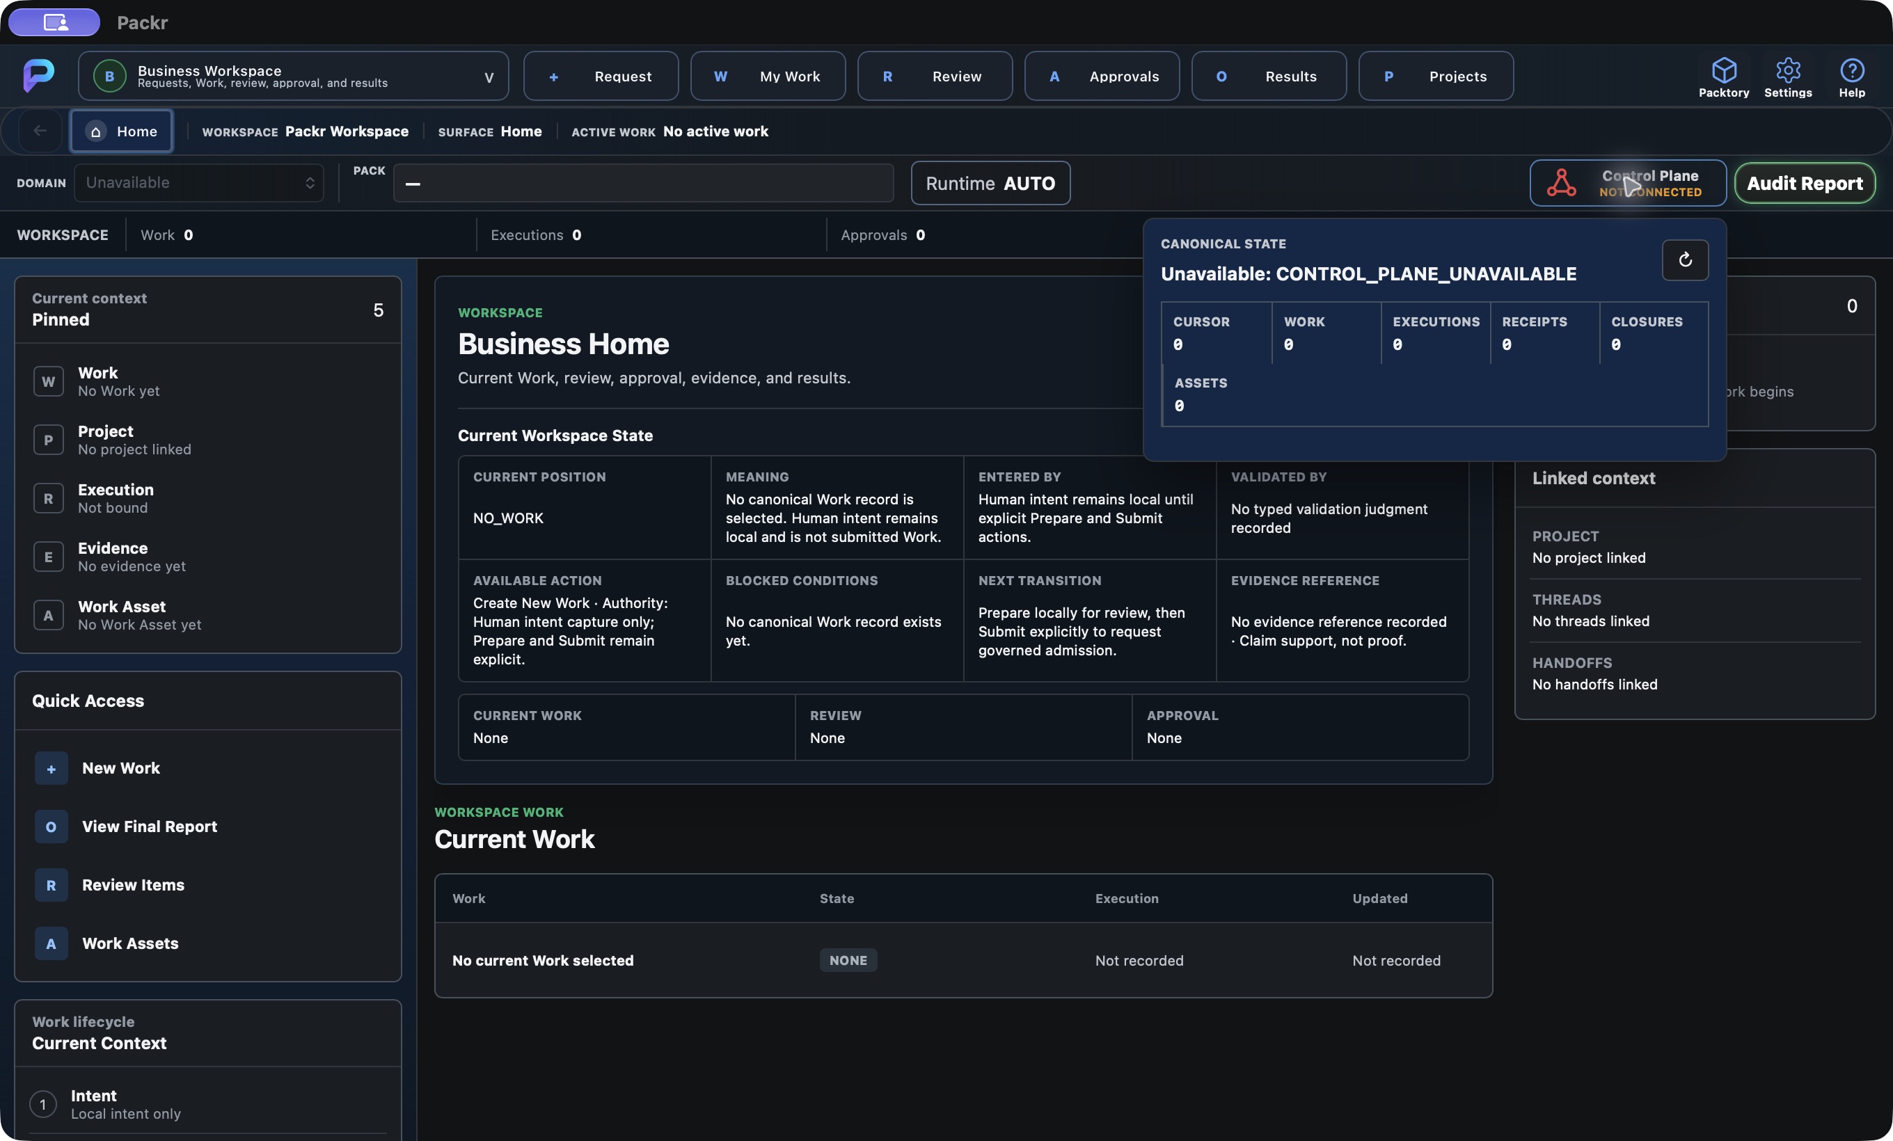Open the Domain dropdown showing Unavailable

pyautogui.click(x=199, y=183)
